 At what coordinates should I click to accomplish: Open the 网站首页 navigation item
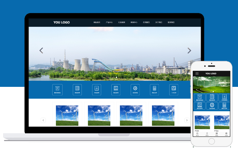point(97,23)
